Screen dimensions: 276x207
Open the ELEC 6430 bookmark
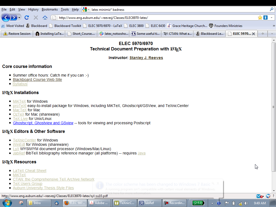[156, 26]
